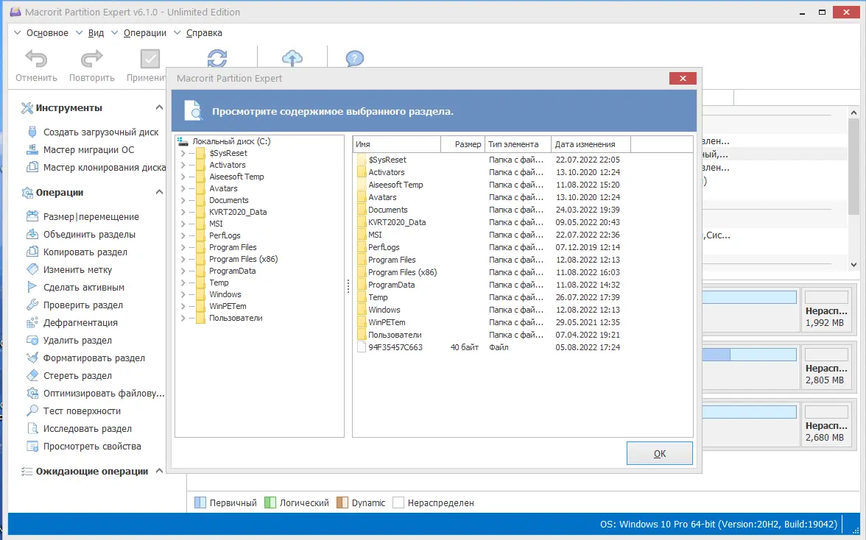Sort by Дата изменения column header
This screenshot has height=540, width=866.
pyautogui.click(x=591, y=144)
